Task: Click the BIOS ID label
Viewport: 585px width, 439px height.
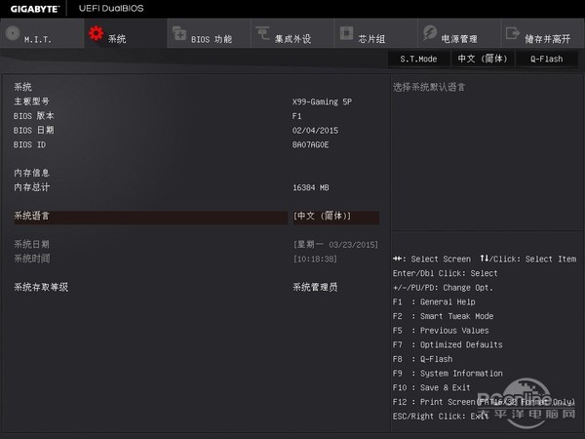Action: click(x=29, y=144)
